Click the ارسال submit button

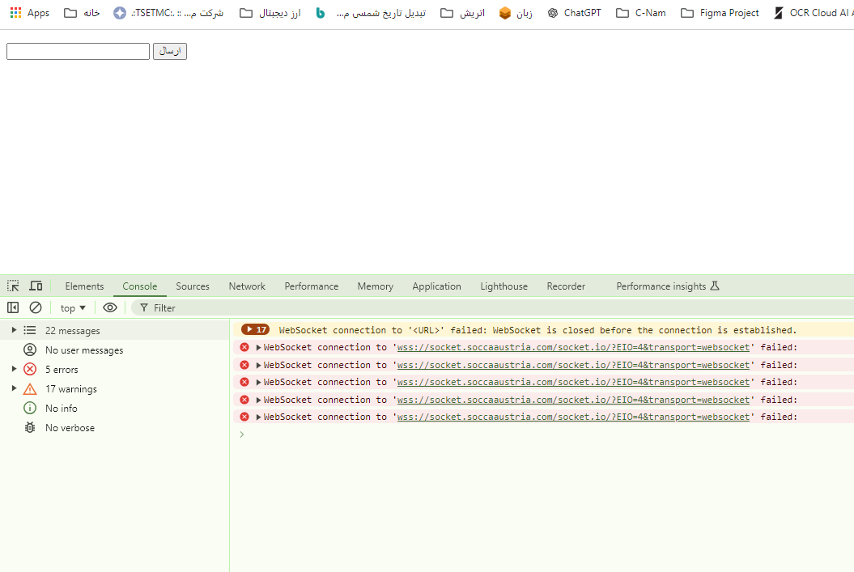170,51
